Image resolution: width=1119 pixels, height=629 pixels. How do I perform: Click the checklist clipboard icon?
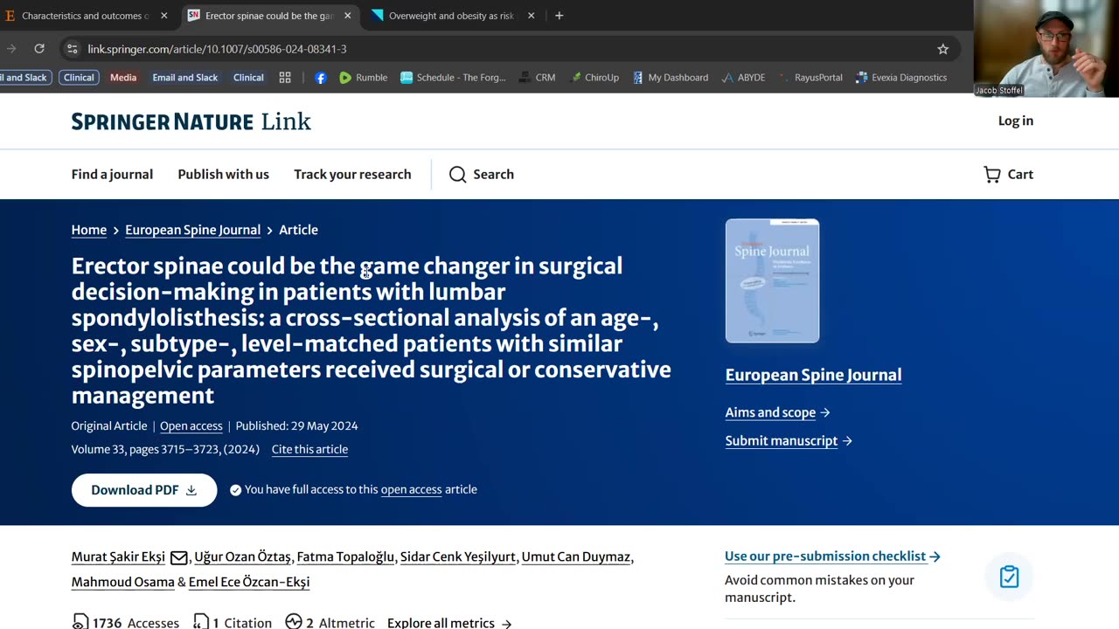[x=1009, y=577]
